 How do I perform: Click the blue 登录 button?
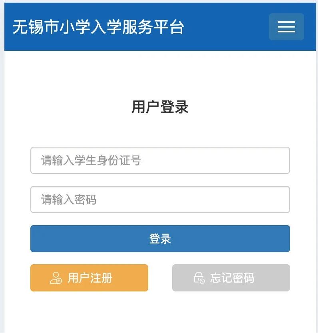tap(160, 239)
